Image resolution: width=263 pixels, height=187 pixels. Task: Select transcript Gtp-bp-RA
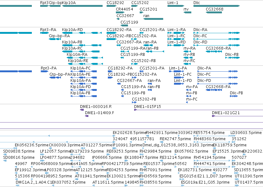55,39
